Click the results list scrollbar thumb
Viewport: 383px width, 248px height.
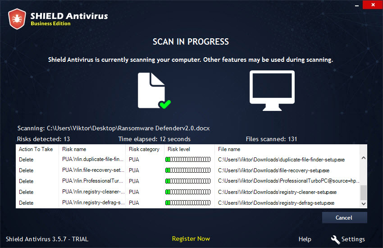pyautogui.click(x=364, y=193)
